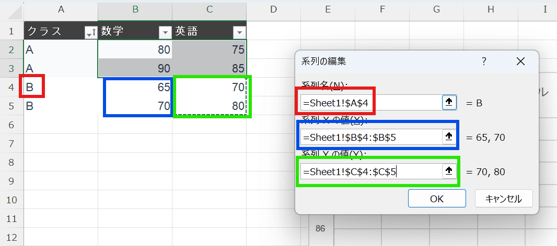Select column D header
The width and height of the screenshot is (557, 246).
click(273, 9)
